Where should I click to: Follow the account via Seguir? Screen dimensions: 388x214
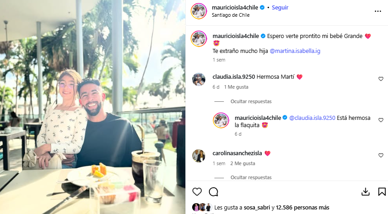[x=280, y=8]
